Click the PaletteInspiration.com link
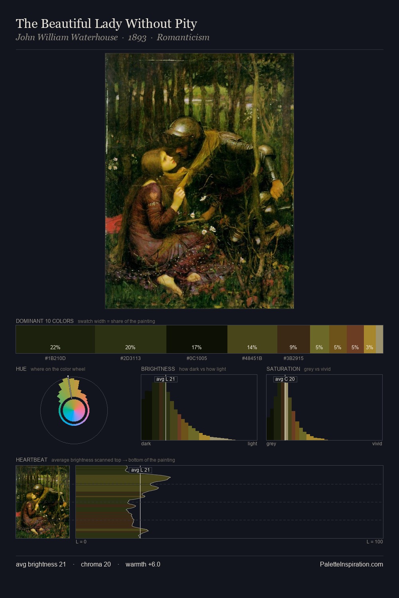Image resolution: width=399 pixels, height=598 pixels. [x=352, y=564]
